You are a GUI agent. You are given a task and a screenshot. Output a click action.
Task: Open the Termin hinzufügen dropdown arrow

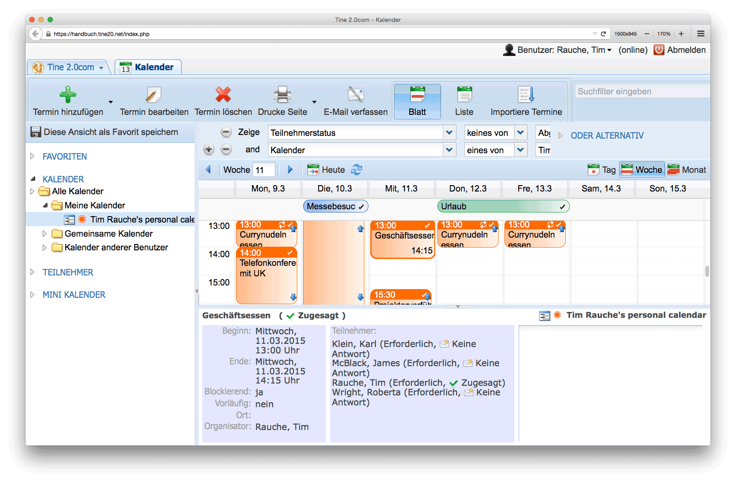click(110, 102)
